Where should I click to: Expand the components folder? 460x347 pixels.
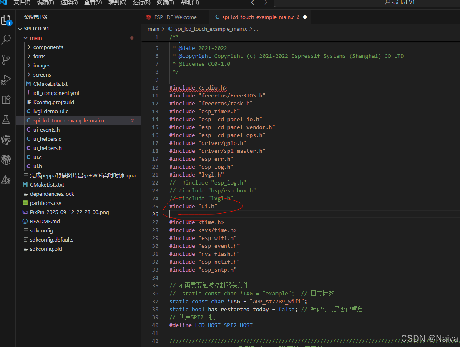pos(29,47)
